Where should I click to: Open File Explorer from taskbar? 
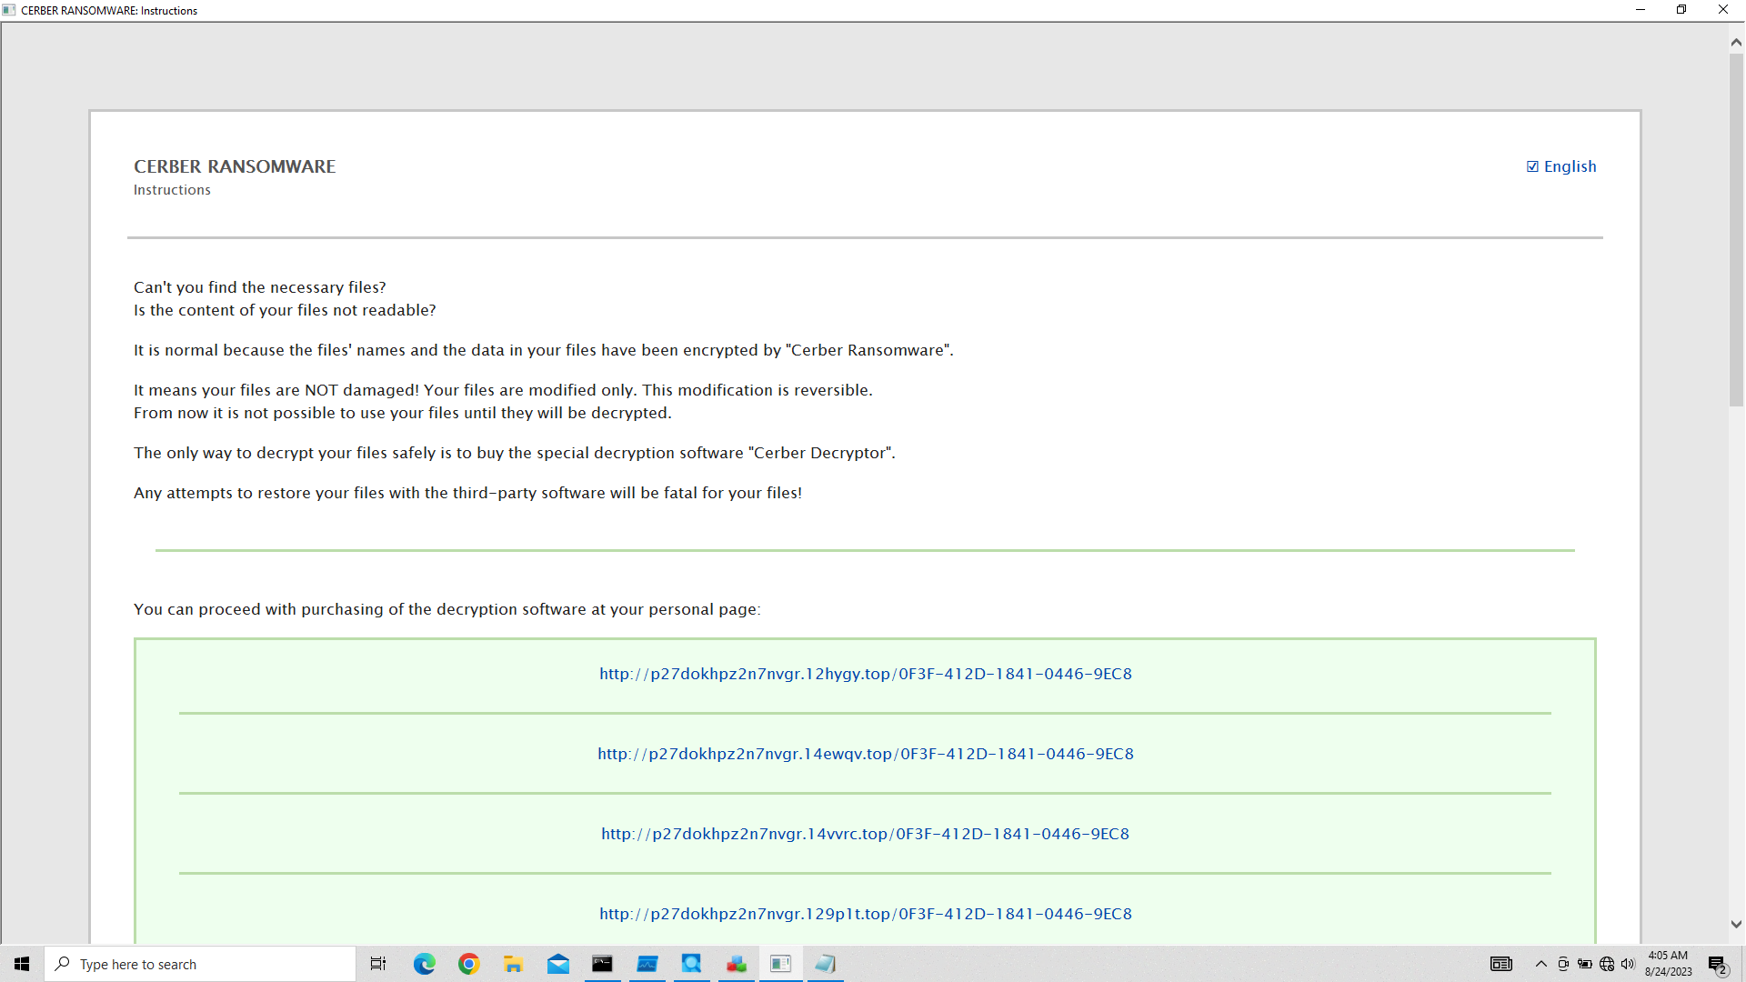click(514, 964)
